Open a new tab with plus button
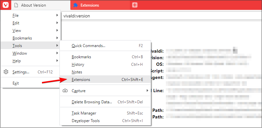Screen dimensions: 262x128 click(135, 5)
